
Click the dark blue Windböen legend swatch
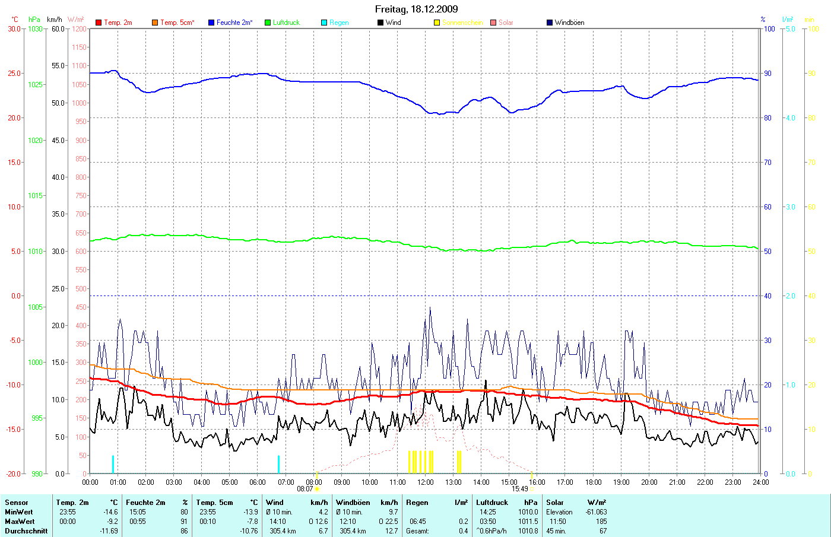click(x=550, y=23)
